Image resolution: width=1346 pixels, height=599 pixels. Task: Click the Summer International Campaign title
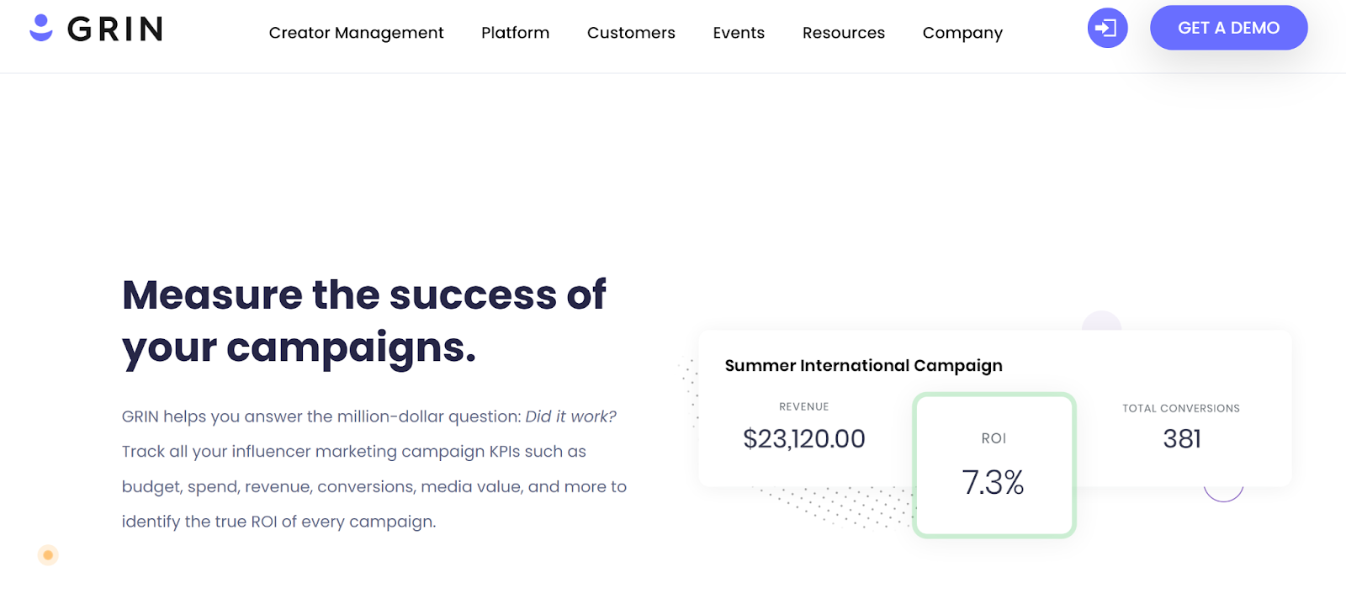(x=863, y=366)
